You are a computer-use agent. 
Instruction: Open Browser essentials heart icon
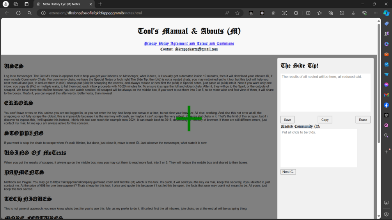point(364,13)
